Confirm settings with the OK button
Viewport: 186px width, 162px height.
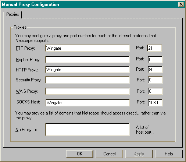point(79,154)
